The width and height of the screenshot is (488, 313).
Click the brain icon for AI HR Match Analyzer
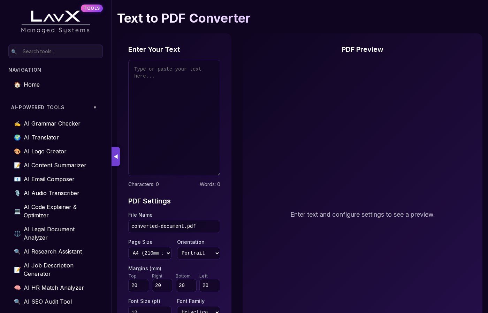pos(17,288)
